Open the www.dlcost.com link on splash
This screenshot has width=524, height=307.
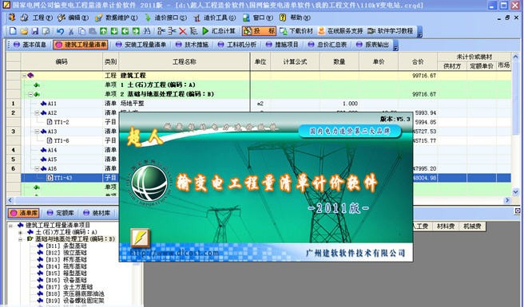click(174, 253)
